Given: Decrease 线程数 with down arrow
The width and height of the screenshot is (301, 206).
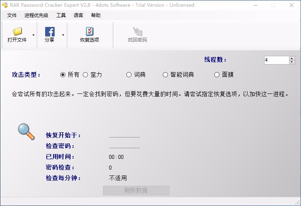Looking at the screenshot, I should 292,62.
